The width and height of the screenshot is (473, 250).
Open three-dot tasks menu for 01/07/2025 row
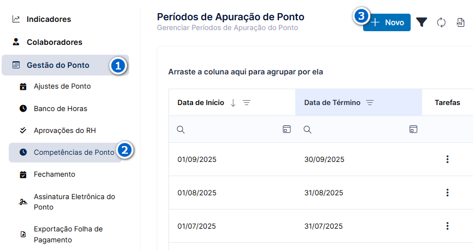point(447,226)
